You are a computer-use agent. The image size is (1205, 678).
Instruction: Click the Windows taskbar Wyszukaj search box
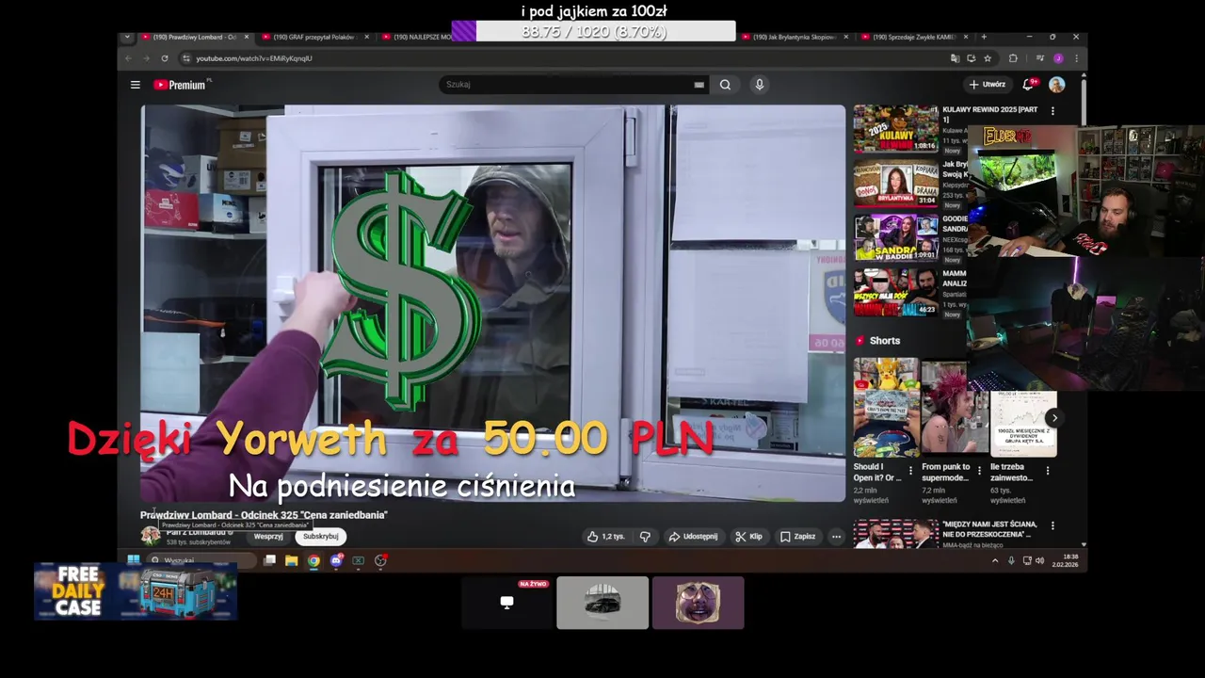click(202, 560)
